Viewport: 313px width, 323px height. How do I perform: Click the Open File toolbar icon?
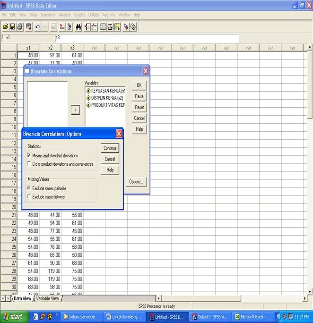tap(6, 27)
